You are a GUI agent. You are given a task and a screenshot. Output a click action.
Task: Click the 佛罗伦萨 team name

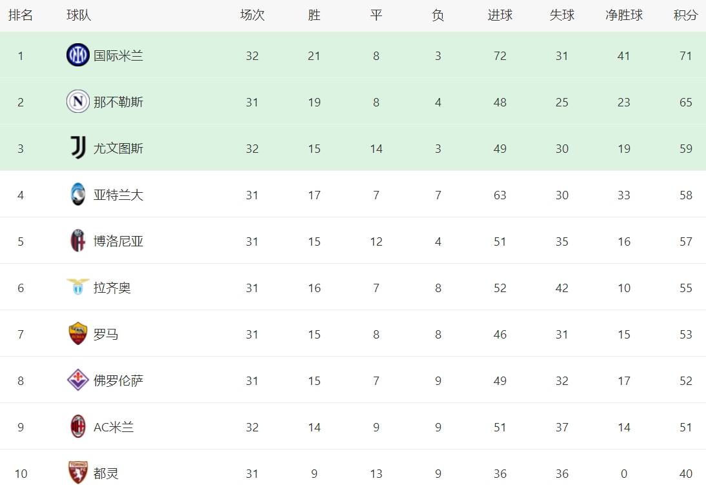tap(118, 381)
